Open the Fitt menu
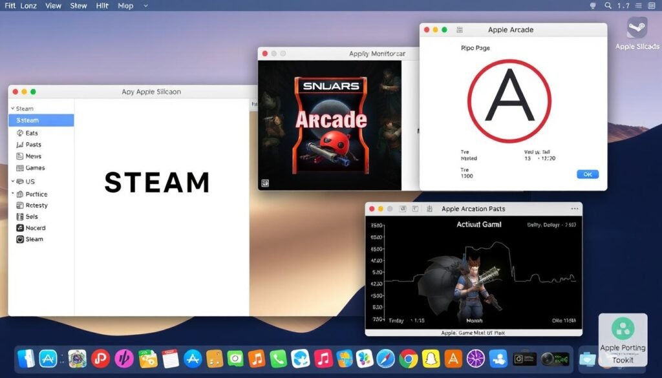Viewport: 662px width, 378px height. coord(10,6)
